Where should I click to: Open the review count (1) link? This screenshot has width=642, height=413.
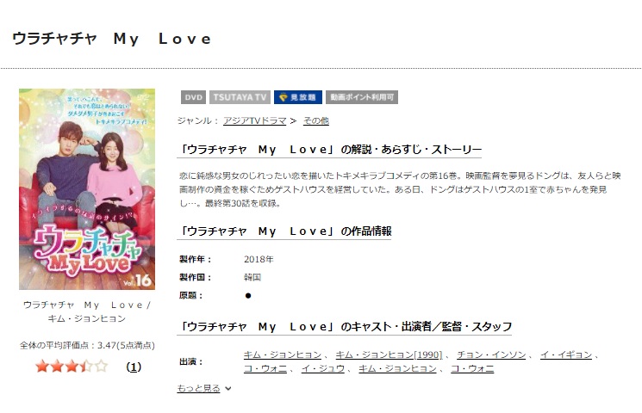coord(134,367)
